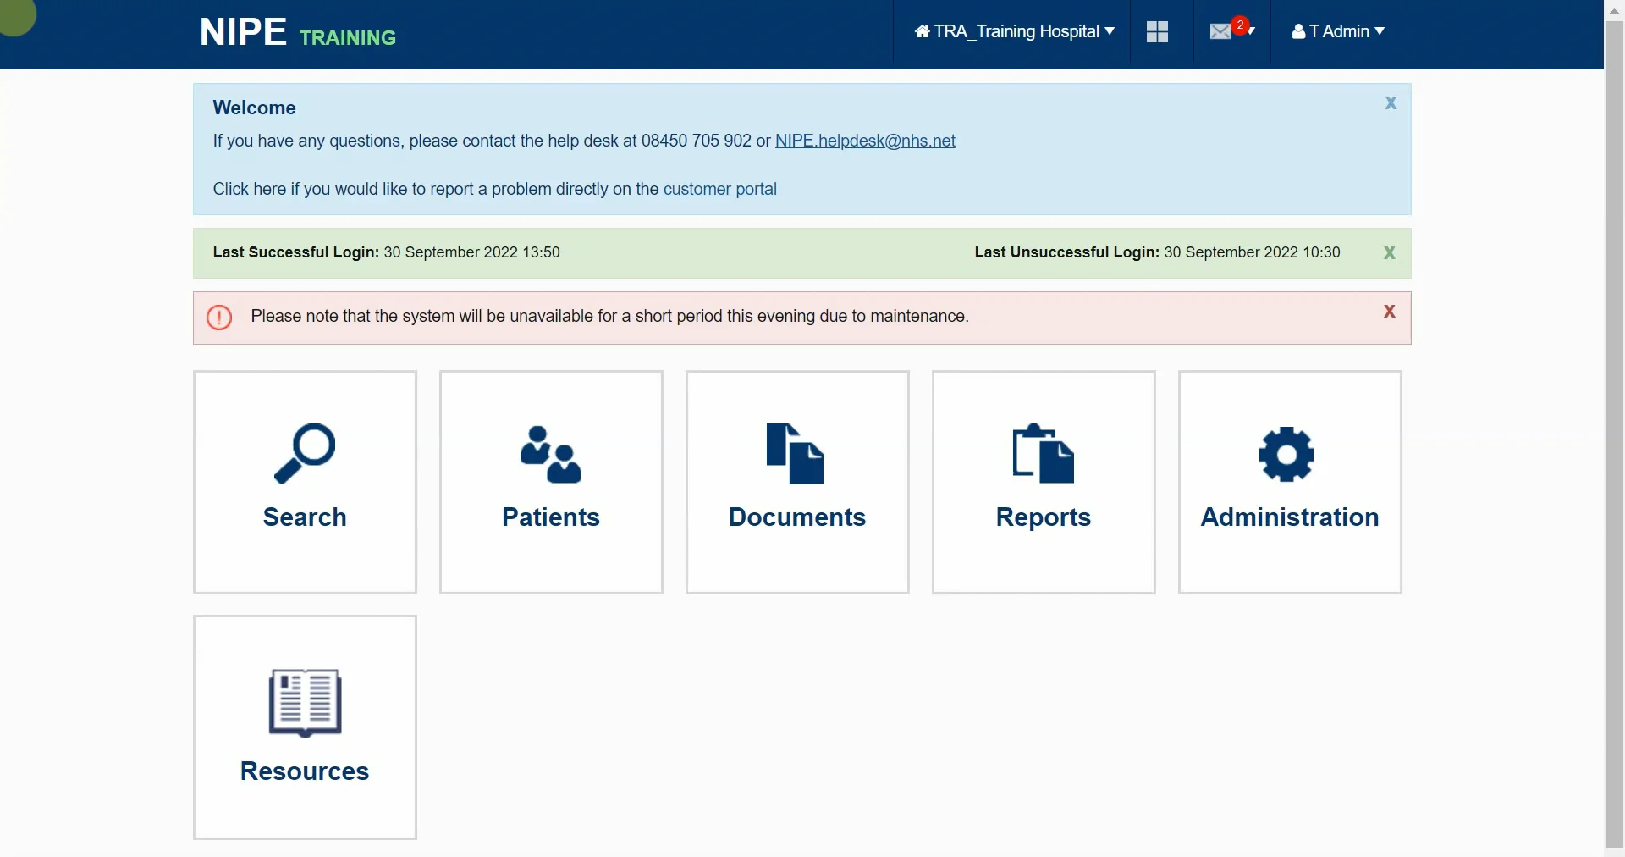
Task: Close the Welcome message banner
Action: 1390,102
